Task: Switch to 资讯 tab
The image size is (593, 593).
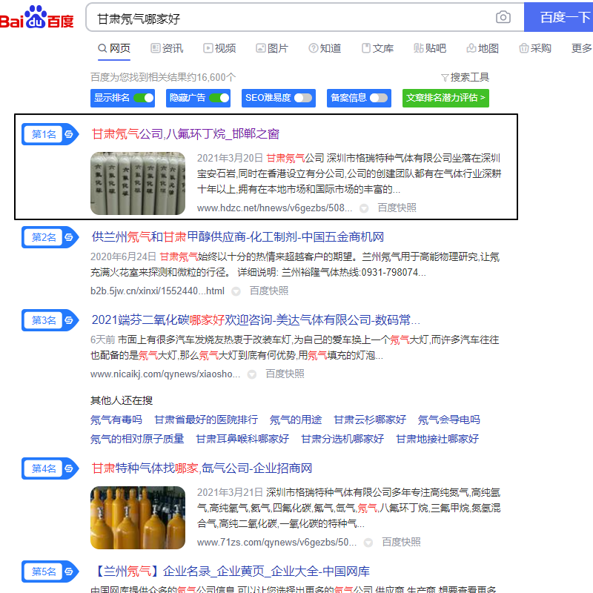Action: click(167, 48)
